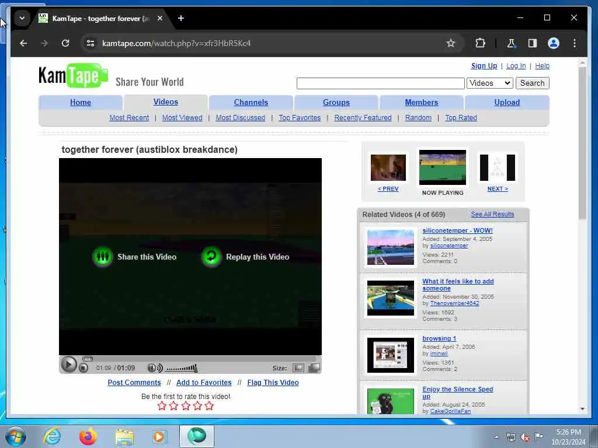This screenshot has width=598, height=448.
Task: Open the Windows Start button
Action: (16, 436)
